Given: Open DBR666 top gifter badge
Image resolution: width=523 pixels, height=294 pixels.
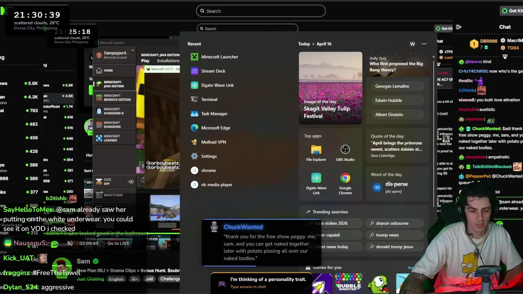Looking at the screenshot, I should 483,44.
